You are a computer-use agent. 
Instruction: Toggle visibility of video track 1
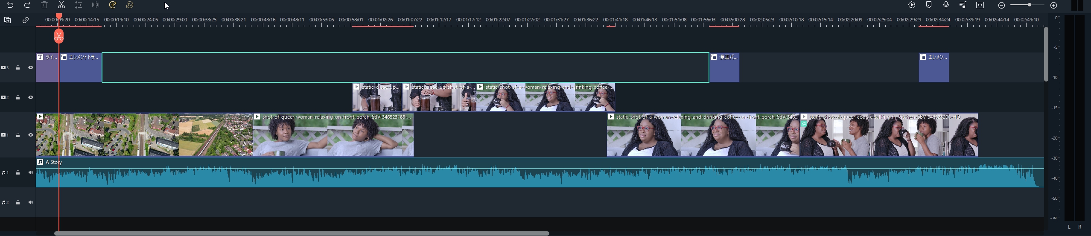31,135
